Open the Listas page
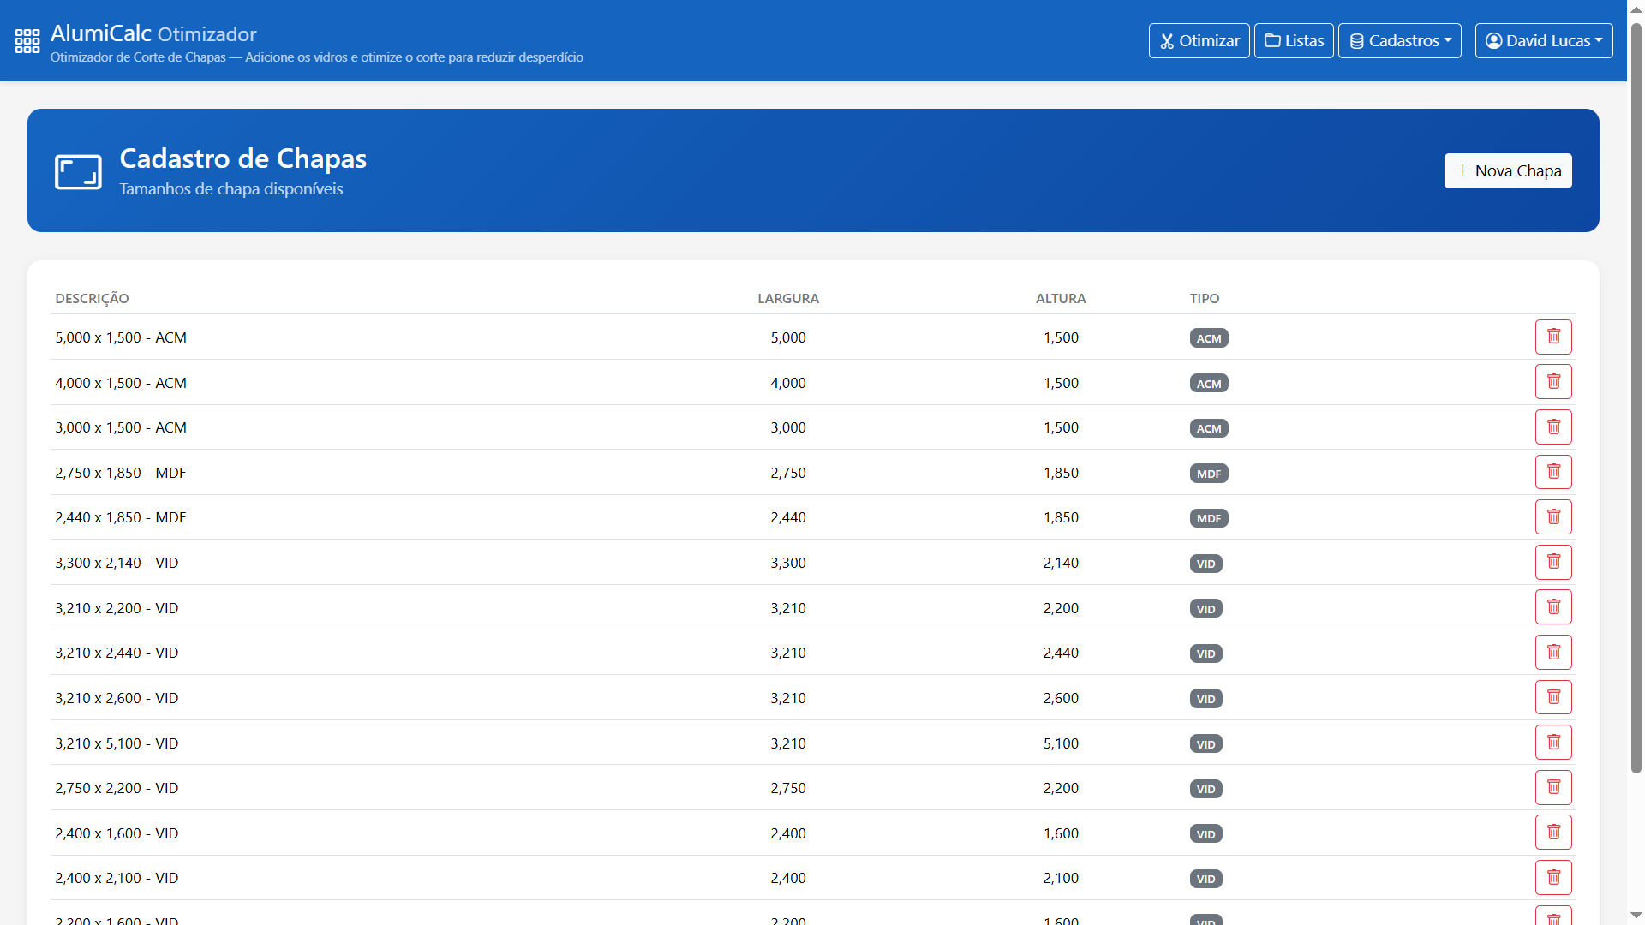The width and height of the screenshot is (1645, 925). point(1294,40)
